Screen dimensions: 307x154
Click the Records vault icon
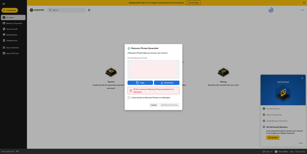(111, 72)
